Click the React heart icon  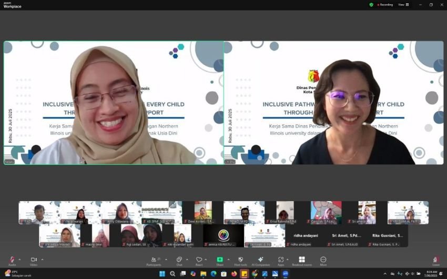coord(199,260)
